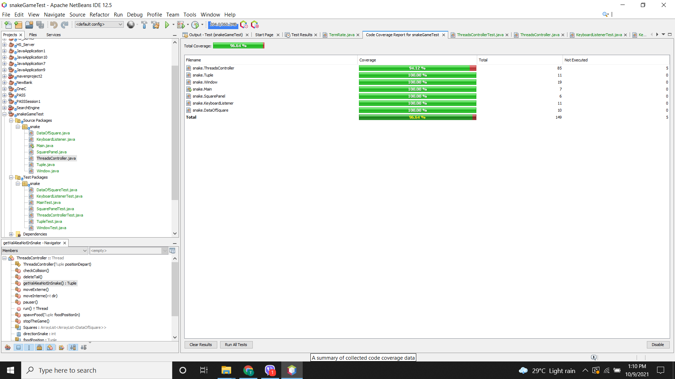
Task: Run the project with the green arrow
Action: [x=167, y=25]
